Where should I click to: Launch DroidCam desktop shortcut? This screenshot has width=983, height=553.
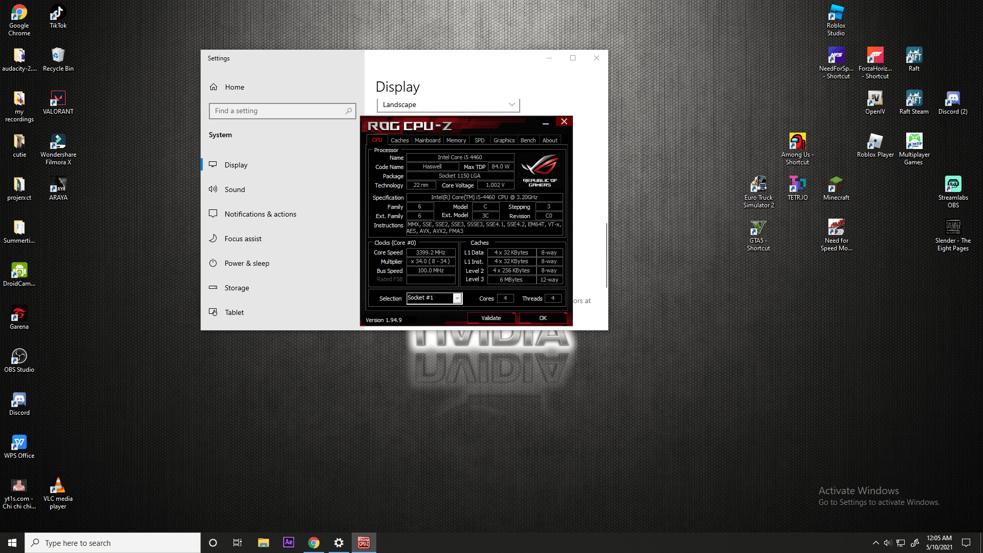tap(19, 275)
